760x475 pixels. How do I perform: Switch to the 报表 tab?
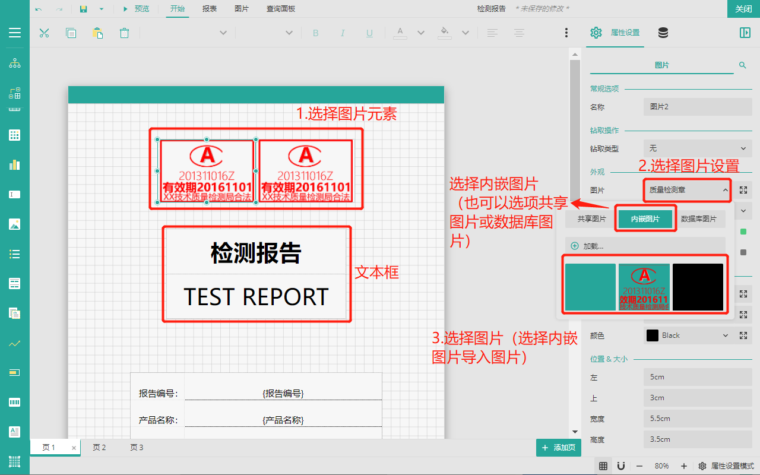pos(210,9)
